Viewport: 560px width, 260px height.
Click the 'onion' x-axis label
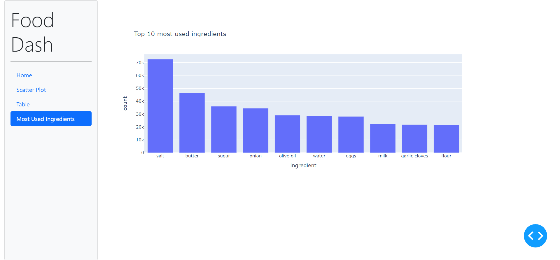(256, 156)
